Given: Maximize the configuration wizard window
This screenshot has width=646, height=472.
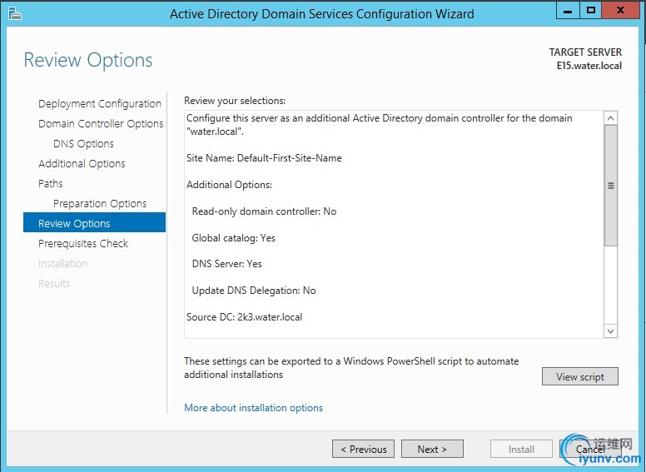Looking at the screenshot, I should pos(591,11).
